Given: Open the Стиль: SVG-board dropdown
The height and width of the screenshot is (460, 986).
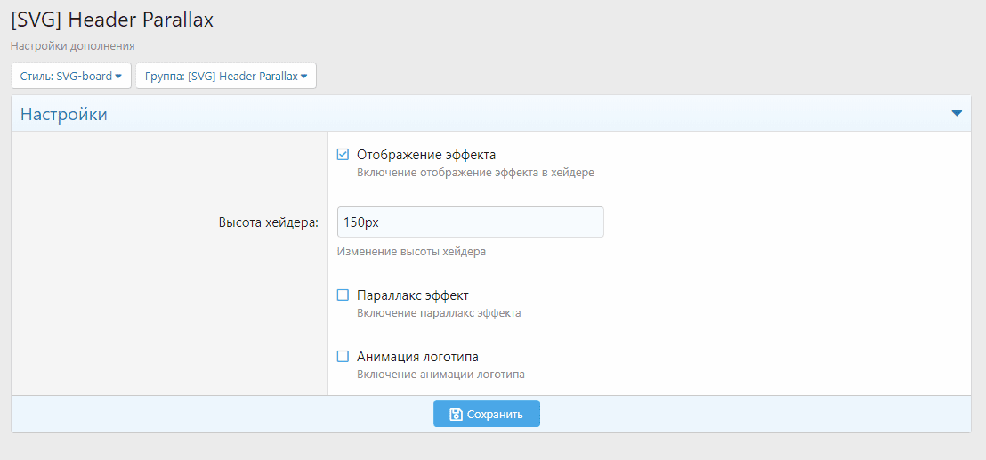Looking at the screenshot, I should (x=70, y=77).
